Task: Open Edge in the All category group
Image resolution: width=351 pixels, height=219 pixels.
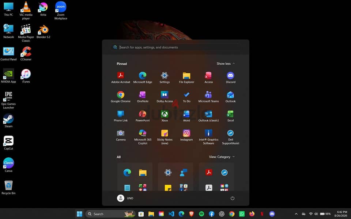Action: [x=127, y=173]
